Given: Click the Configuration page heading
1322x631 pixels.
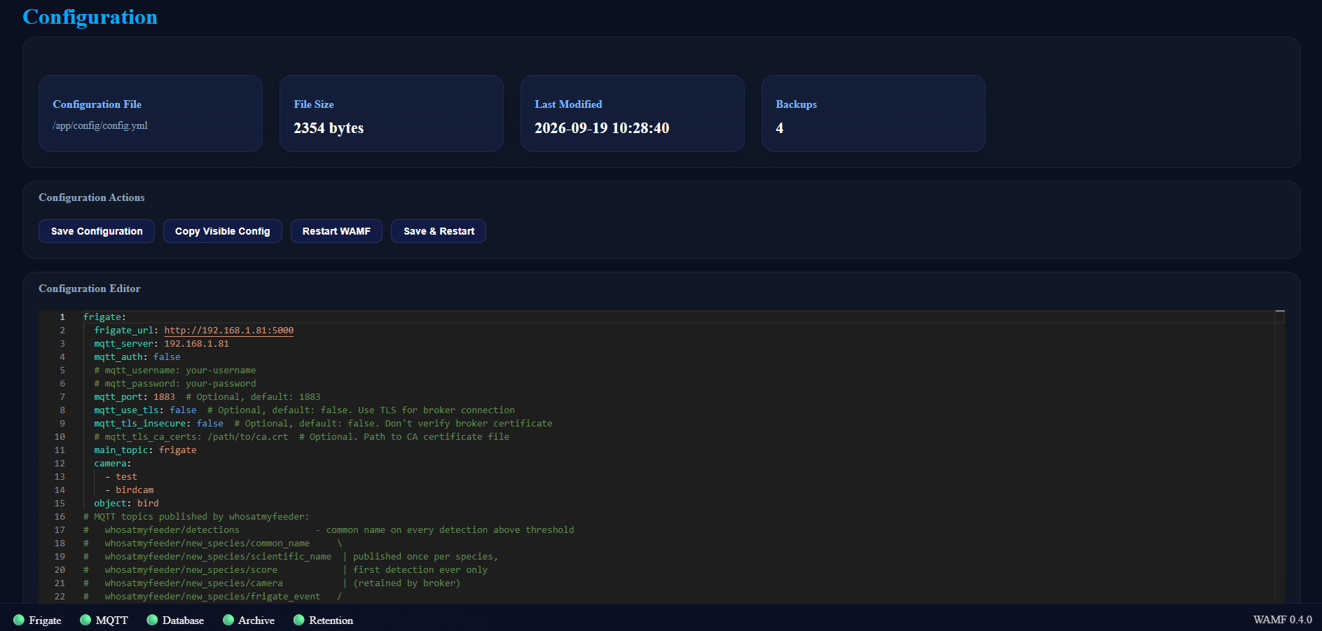Looking at the screenshot, I should [90, 17].
